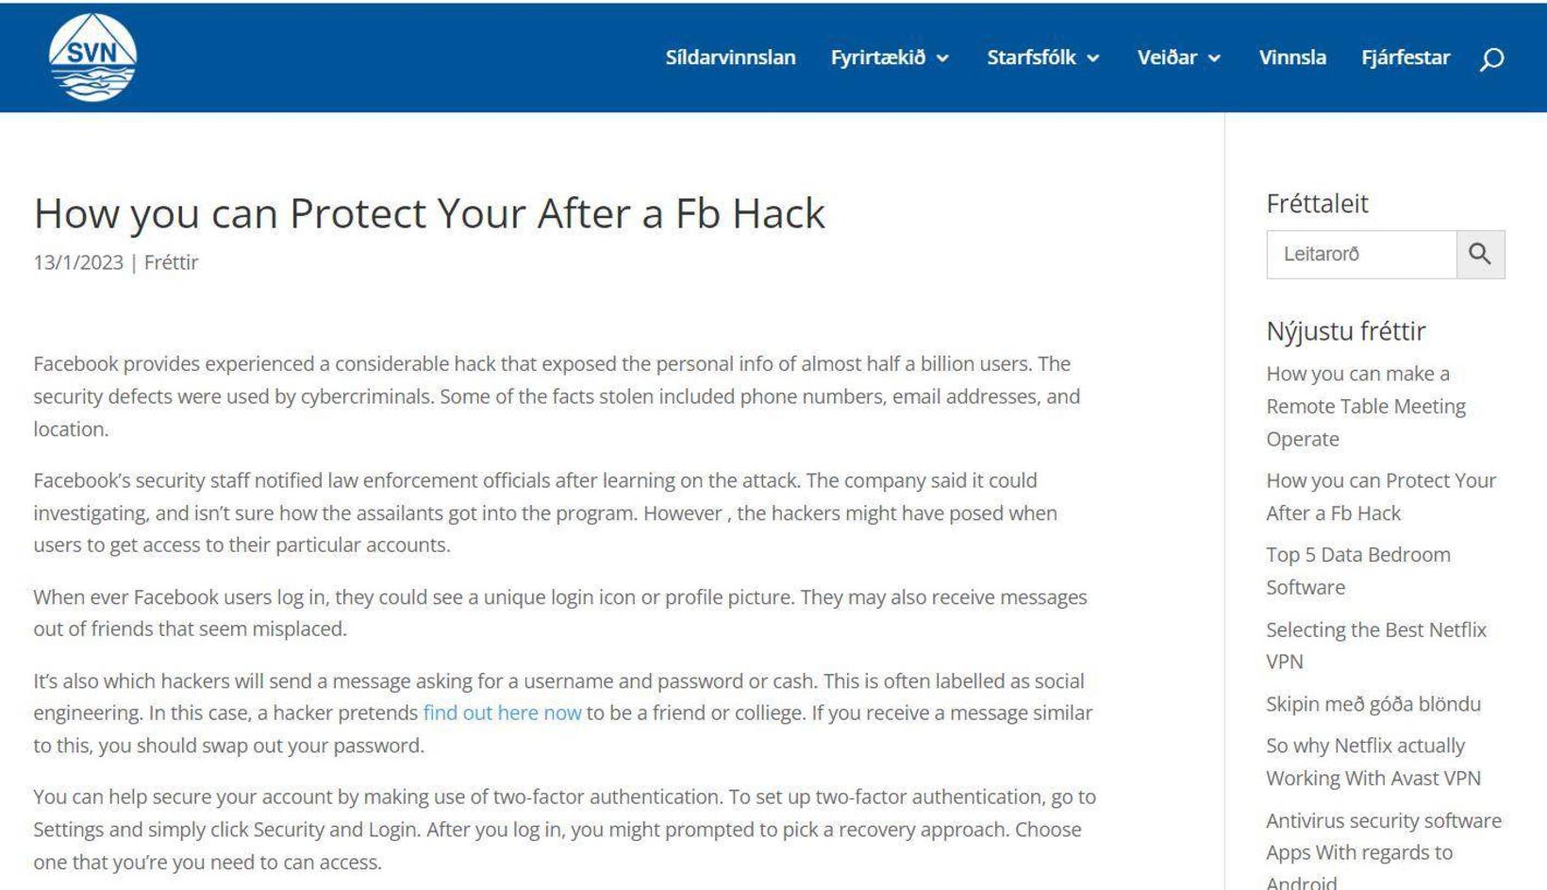
Task: Open 'Antivirus security software Apps' article link
Action: click(x=1384, y=849)
